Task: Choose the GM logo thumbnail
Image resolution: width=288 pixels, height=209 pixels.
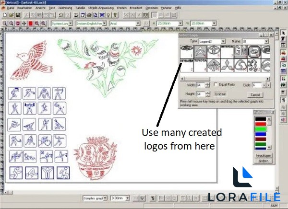Action: pyautogui.click(x=240, y=52)
